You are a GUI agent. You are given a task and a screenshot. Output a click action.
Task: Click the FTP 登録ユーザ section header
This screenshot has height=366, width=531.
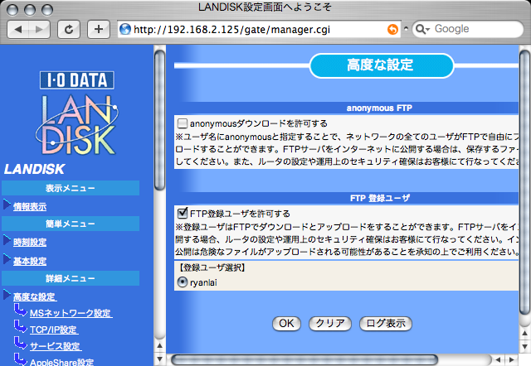(x=379, y=198)
